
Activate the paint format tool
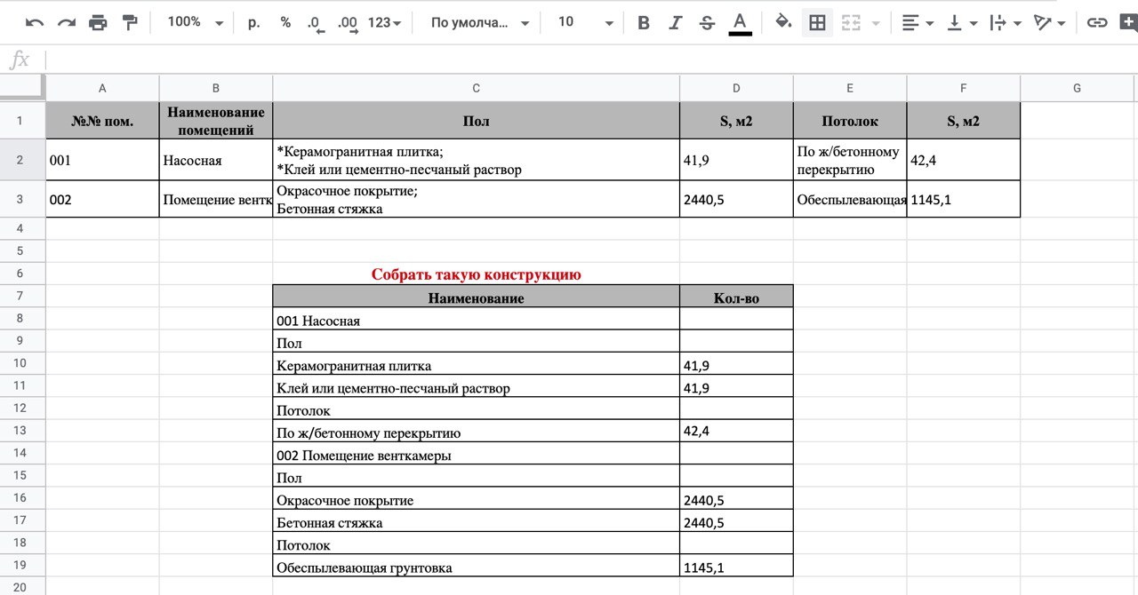[x=130, y=22]
